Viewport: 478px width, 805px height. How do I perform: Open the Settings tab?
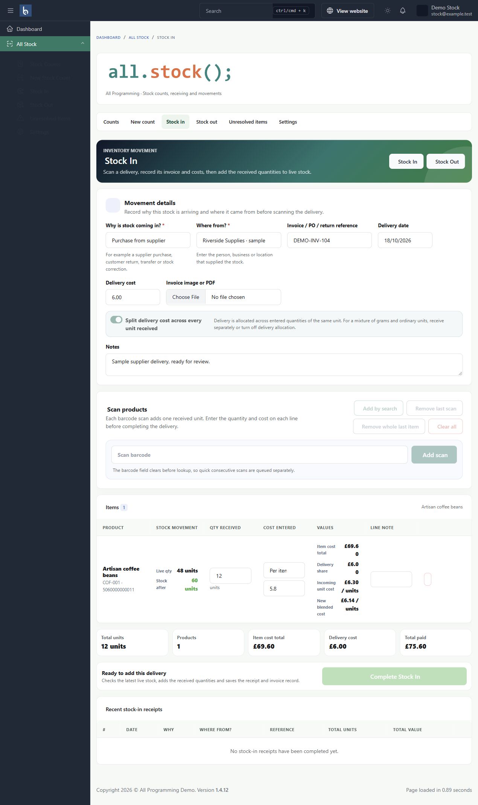click(288, 122)
